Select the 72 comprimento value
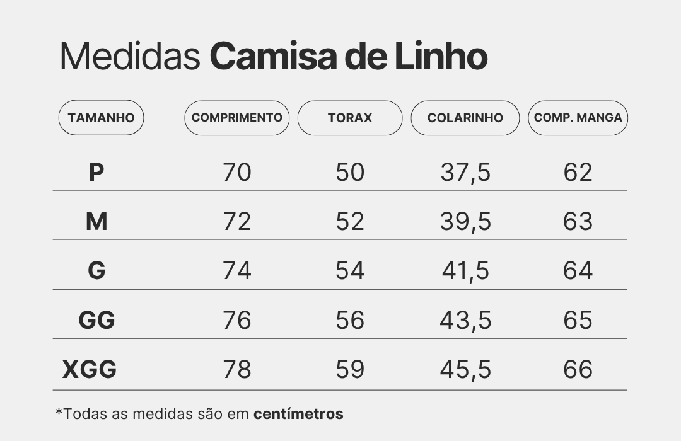Image resolution: width=681 pixels, height=441 pixels. click(237, 221)
